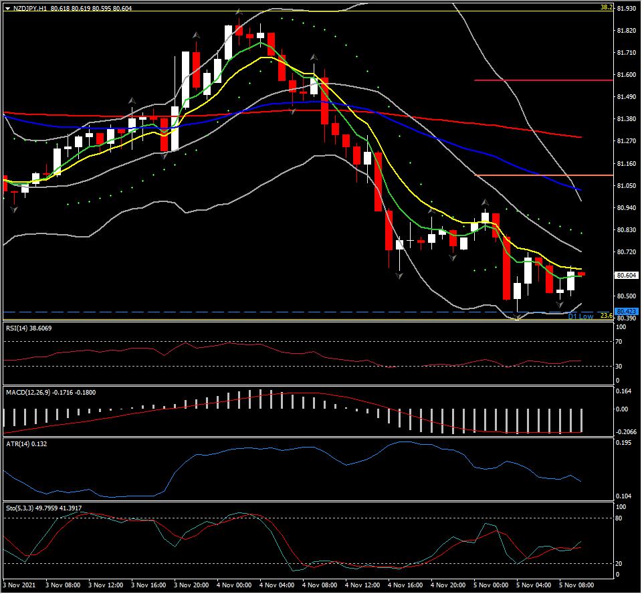Click the 81.380 price scale value

[x=627, y=119]
